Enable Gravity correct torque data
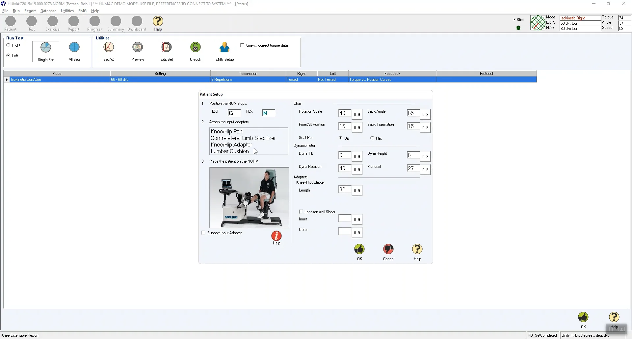Screen dimensions: 632x339 pyautogui.click(x=243, y=45)
